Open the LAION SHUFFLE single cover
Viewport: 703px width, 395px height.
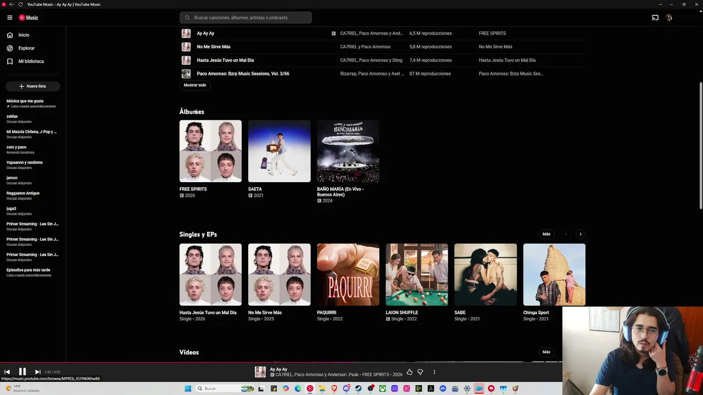click(x=417, y=274)
